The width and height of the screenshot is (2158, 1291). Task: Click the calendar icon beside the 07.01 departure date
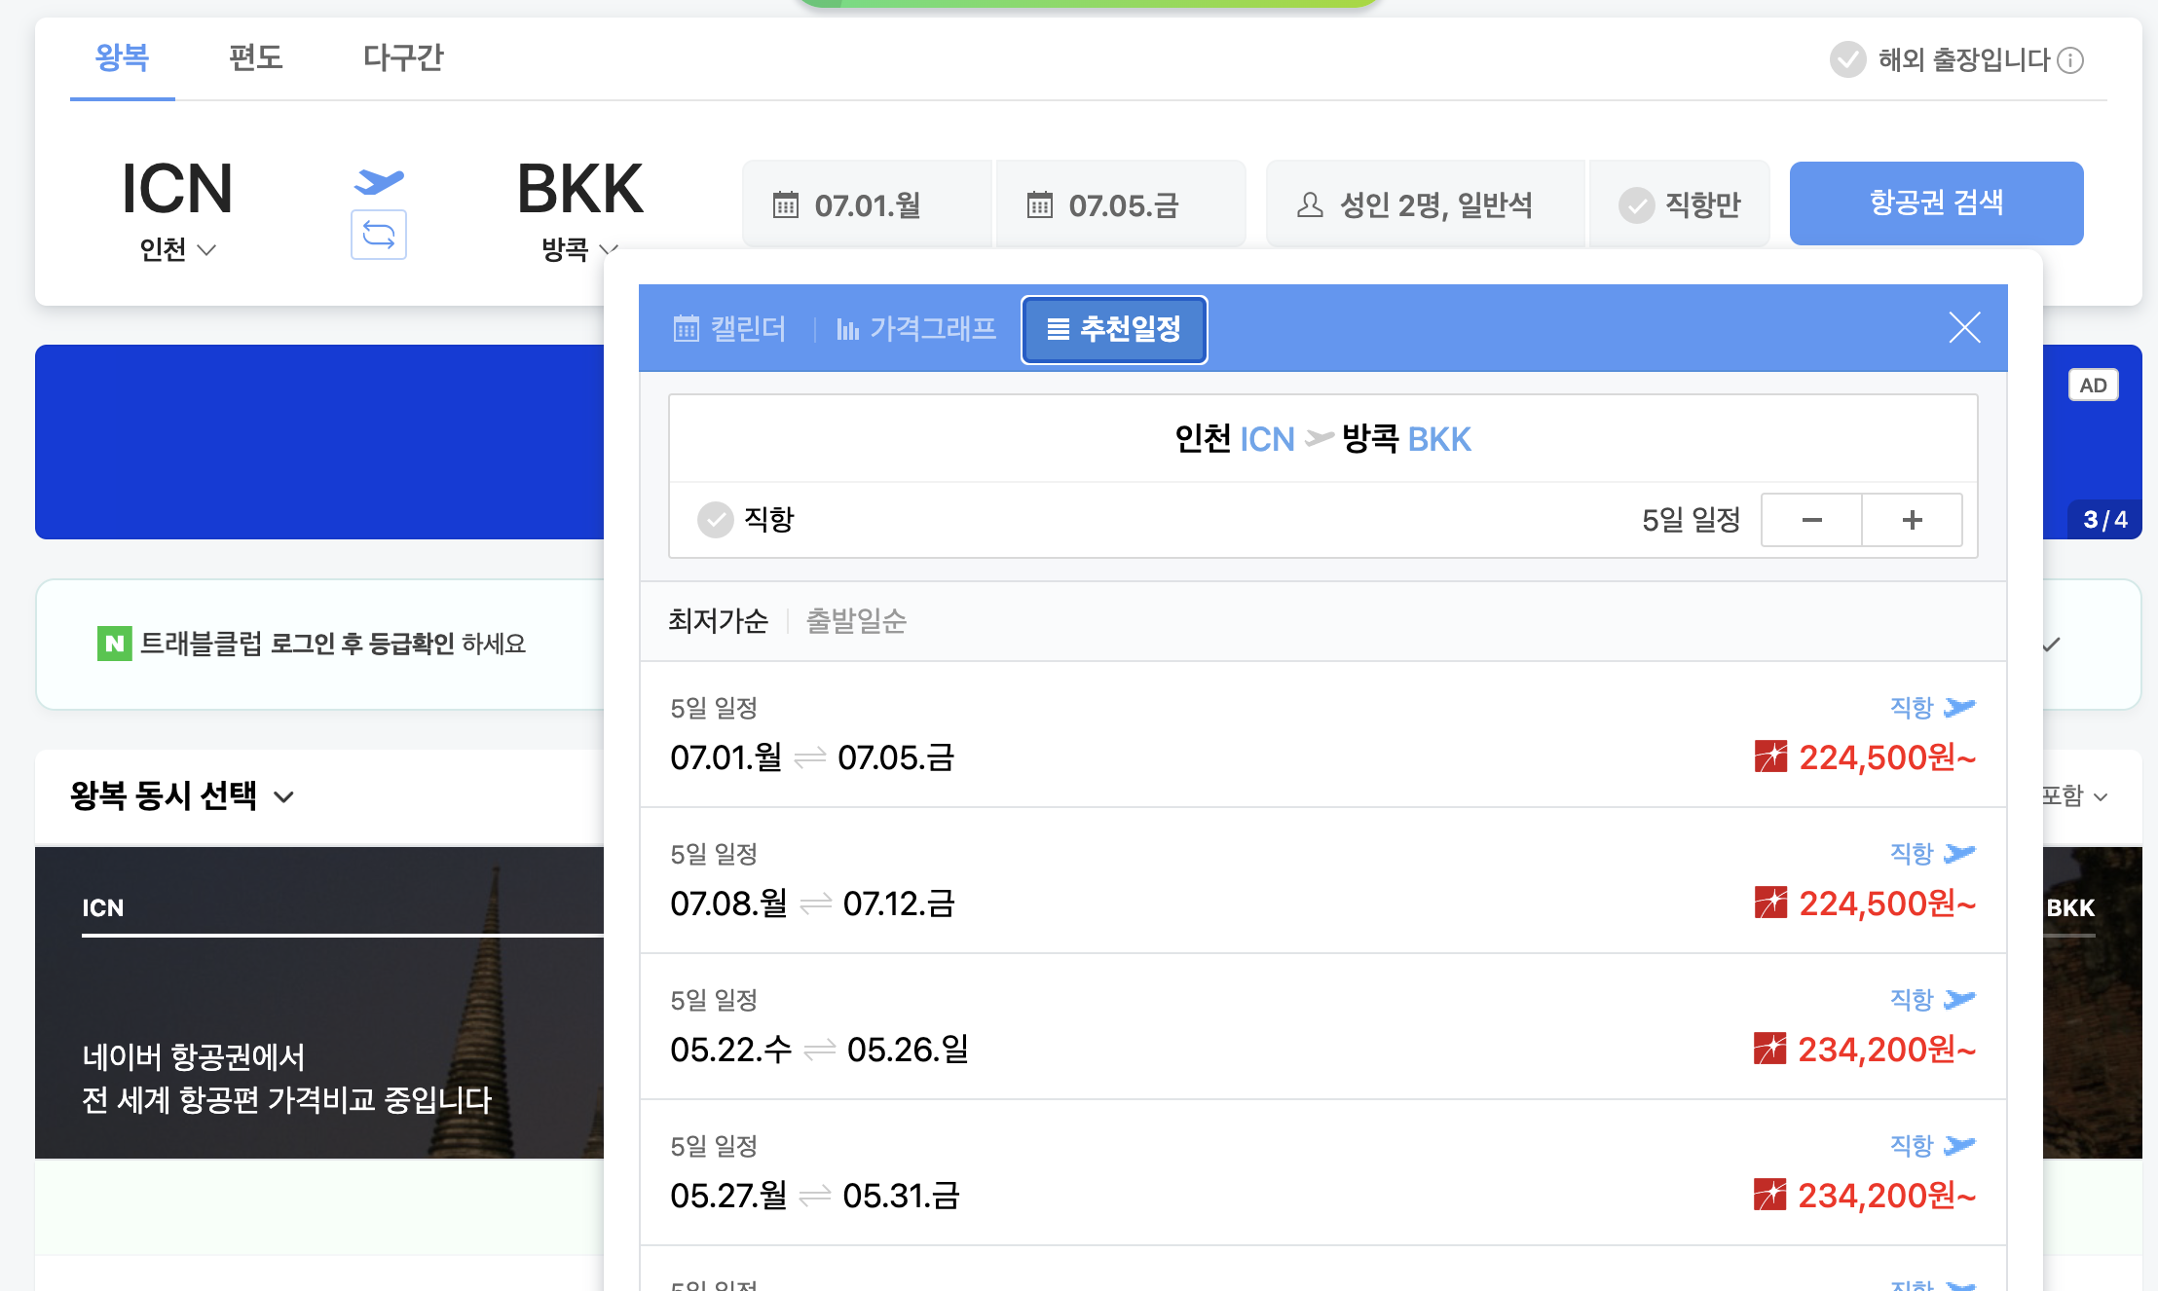click(785, 203)
